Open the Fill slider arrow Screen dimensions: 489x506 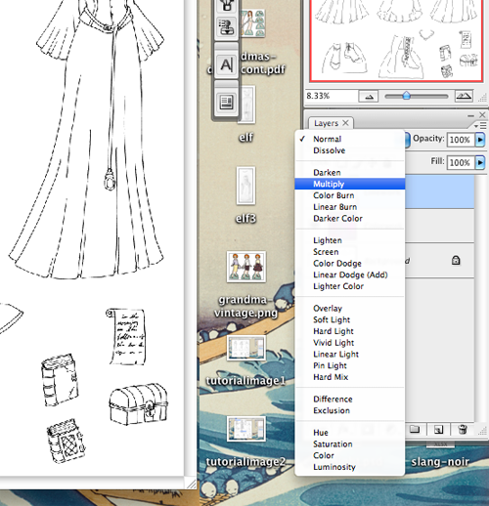[480, 162]
